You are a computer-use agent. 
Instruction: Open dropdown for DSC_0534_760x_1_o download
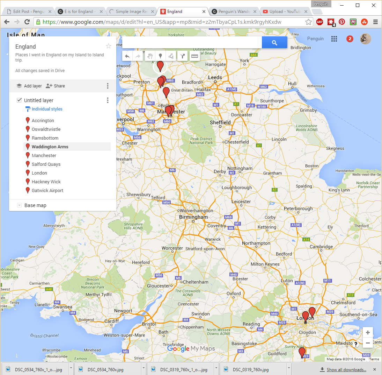71,368
